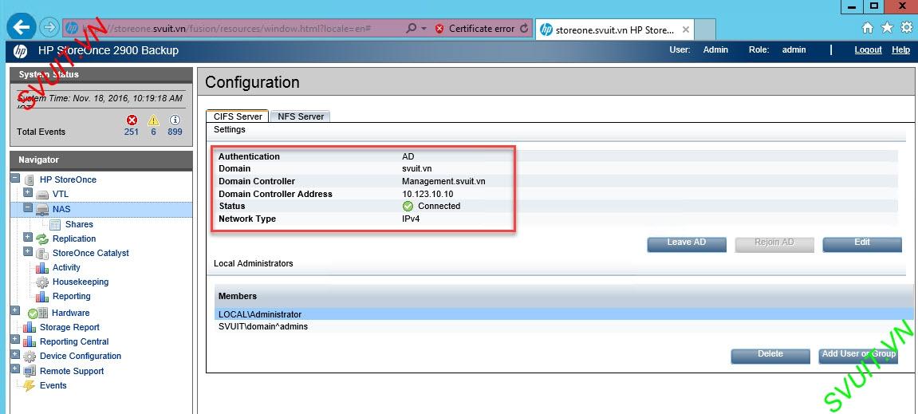Open the Certificate error warning
The width and height of the screenshot is (918, 414).
pyautogui.click(x=475, y=28)
